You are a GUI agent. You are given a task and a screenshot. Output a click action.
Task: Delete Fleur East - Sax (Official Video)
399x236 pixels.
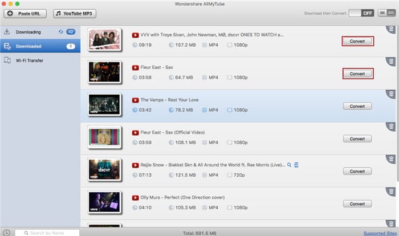(x=392, y=127)
